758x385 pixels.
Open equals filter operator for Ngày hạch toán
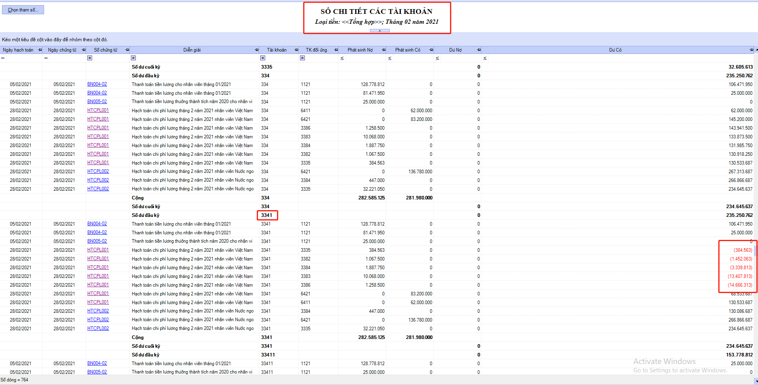3,58
